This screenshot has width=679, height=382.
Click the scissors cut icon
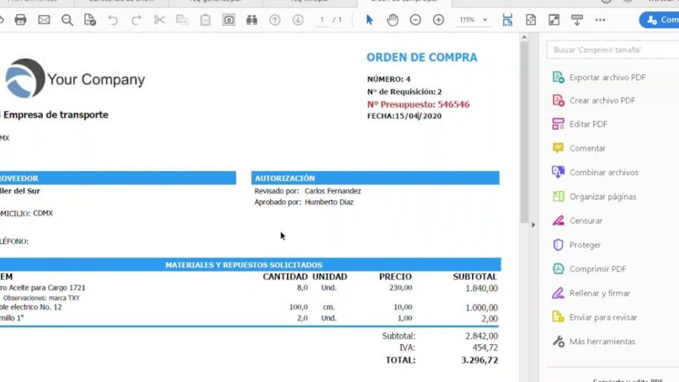(x=159, y=20)
